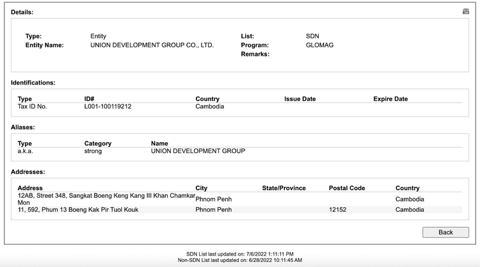This screenshot has height=267, width=480.
Task: Select the postal code 12152
Action: click(338, 209)
